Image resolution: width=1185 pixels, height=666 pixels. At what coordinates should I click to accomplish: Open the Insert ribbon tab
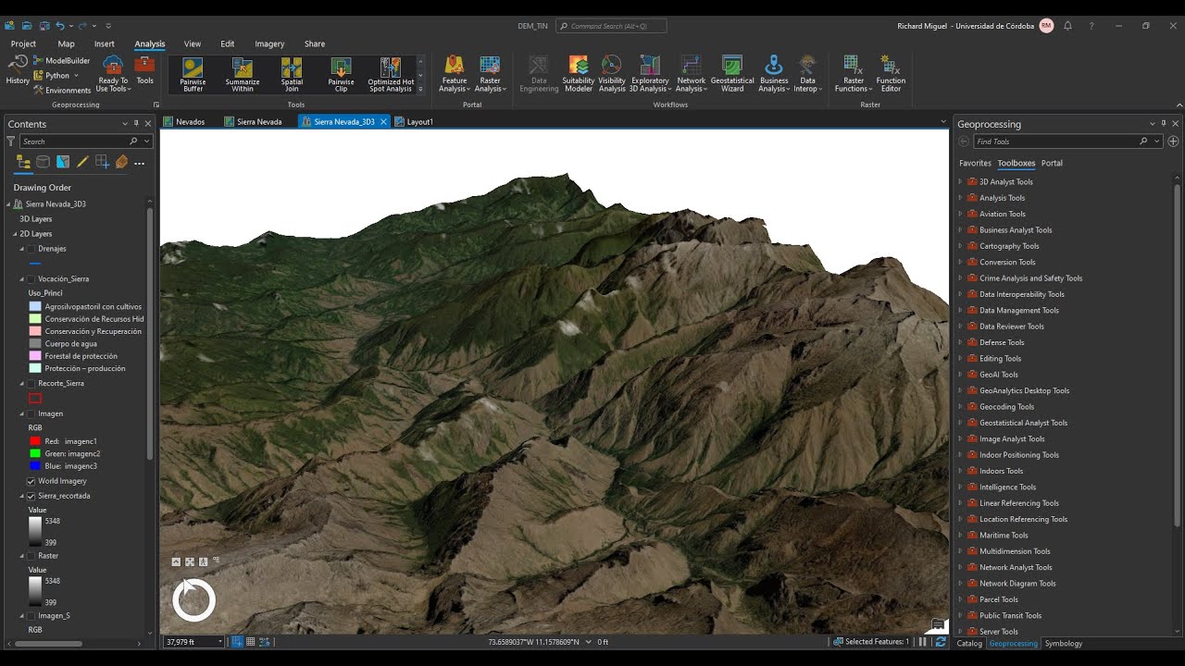(x=105, y=43)
